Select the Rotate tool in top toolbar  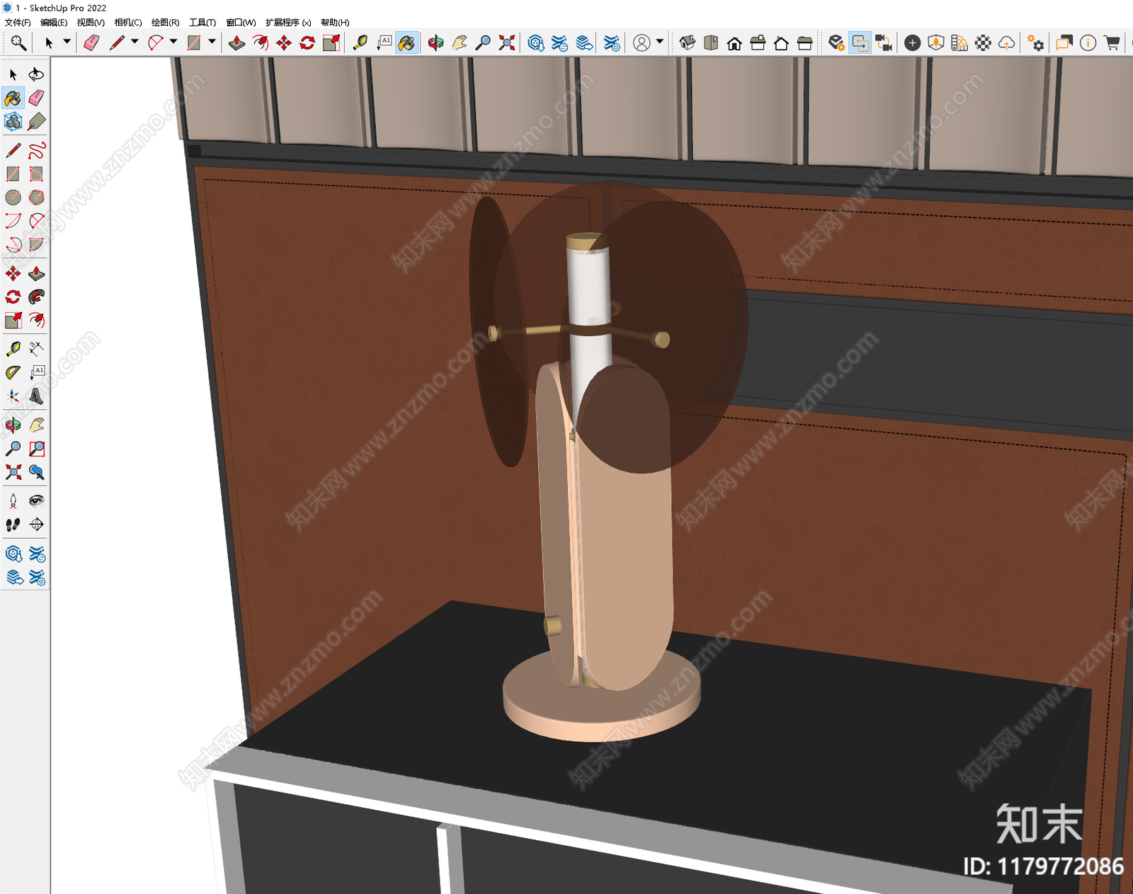(x=307, y=43)
